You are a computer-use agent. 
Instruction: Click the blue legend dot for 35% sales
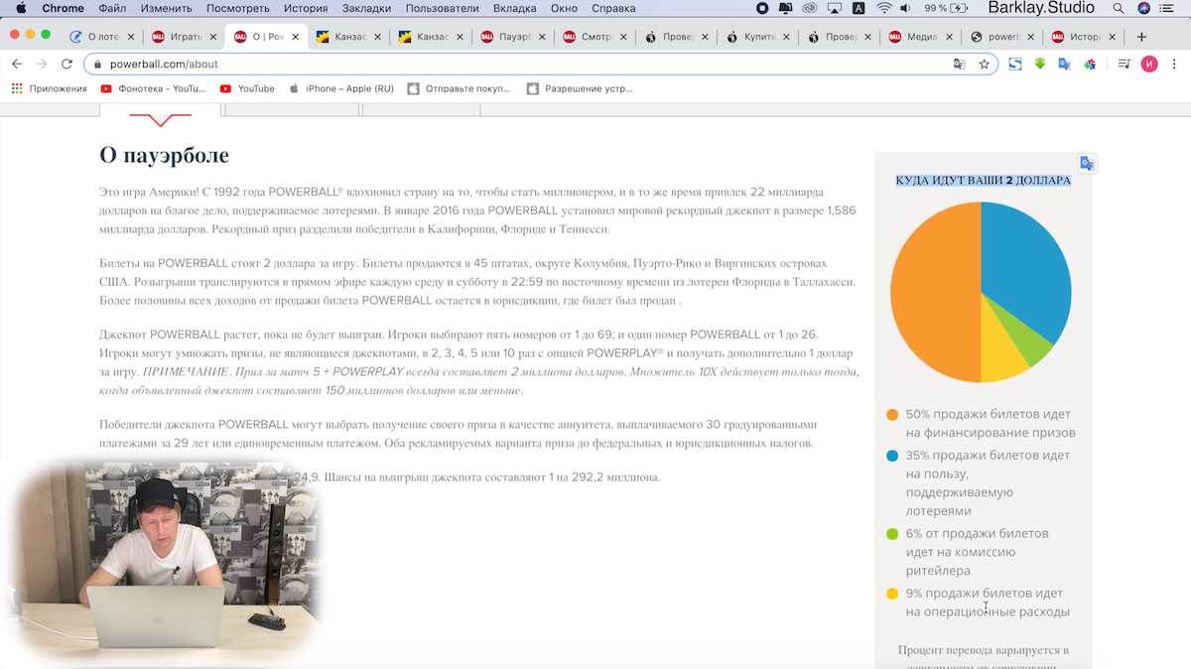[892, 456]
